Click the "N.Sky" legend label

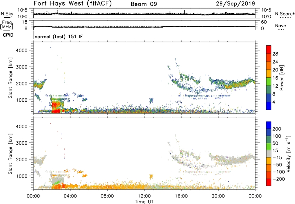point(7,14)
